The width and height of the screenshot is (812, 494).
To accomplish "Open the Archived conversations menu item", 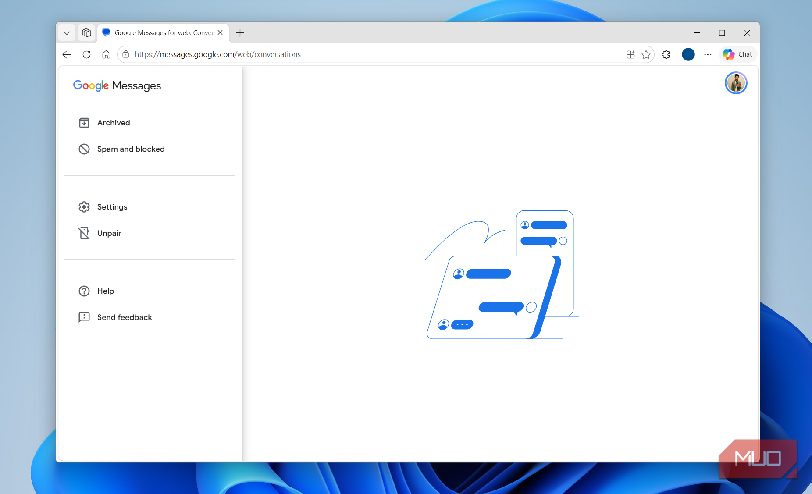I will coord(150,123).
